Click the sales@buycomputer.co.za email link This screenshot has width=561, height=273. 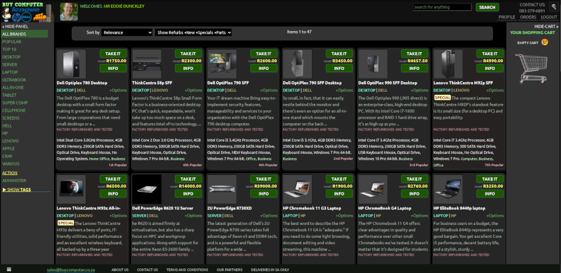pyautogui.click(x=70, y=270)
